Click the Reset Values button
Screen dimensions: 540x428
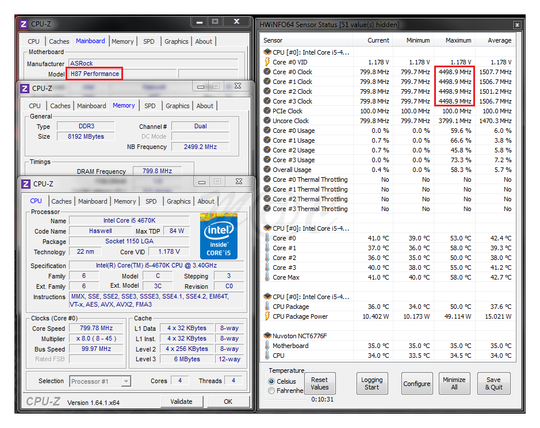[319, 384]
